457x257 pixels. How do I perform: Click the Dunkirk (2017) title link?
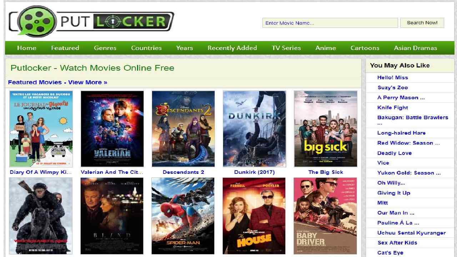(x=254, y=172)
